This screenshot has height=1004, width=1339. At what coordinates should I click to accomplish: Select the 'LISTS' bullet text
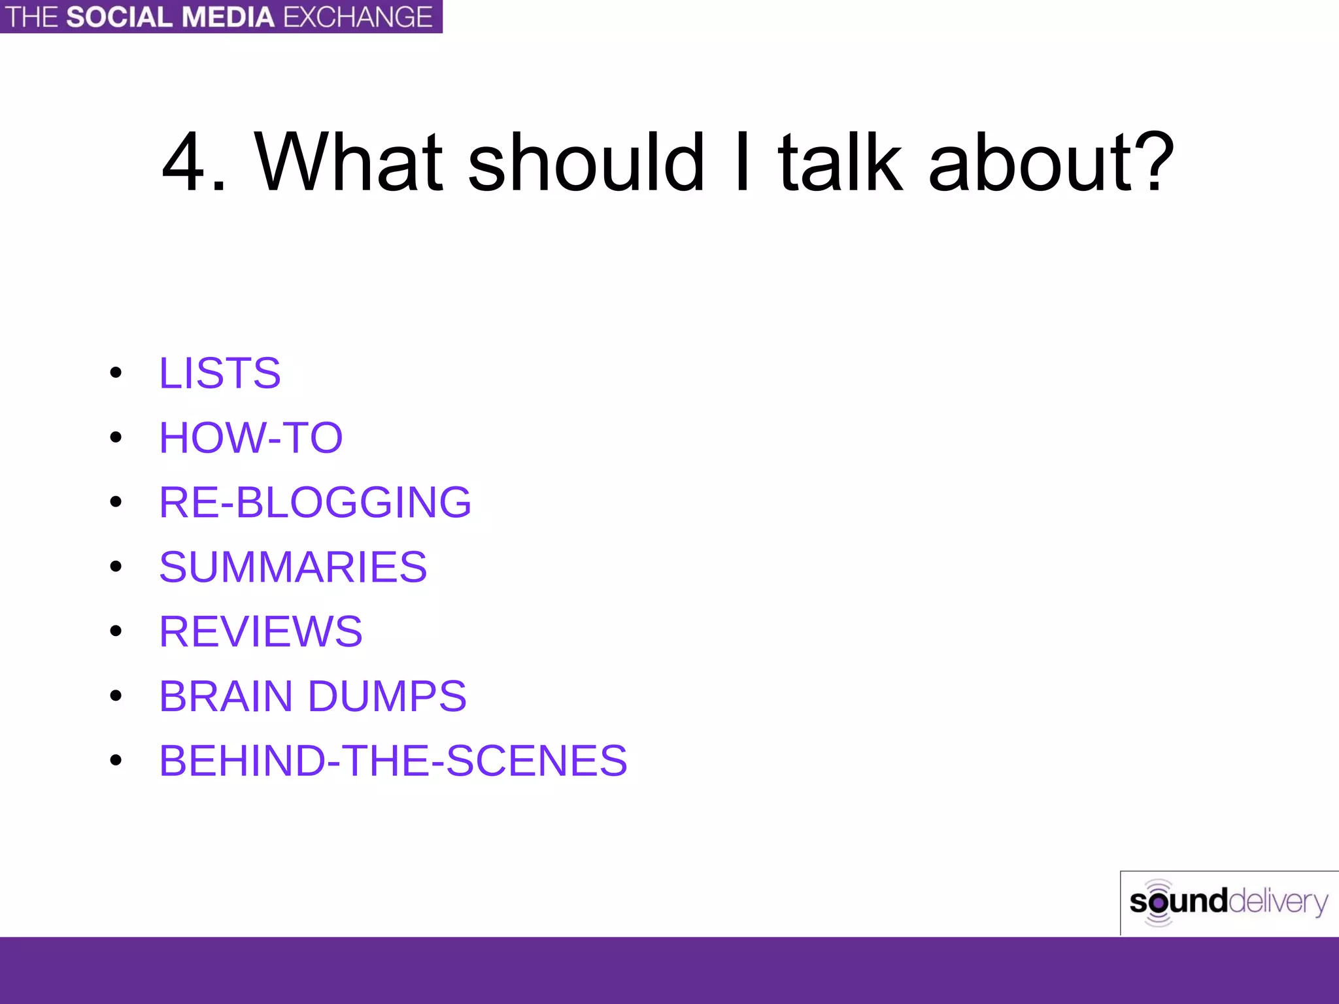click(220, 373)
